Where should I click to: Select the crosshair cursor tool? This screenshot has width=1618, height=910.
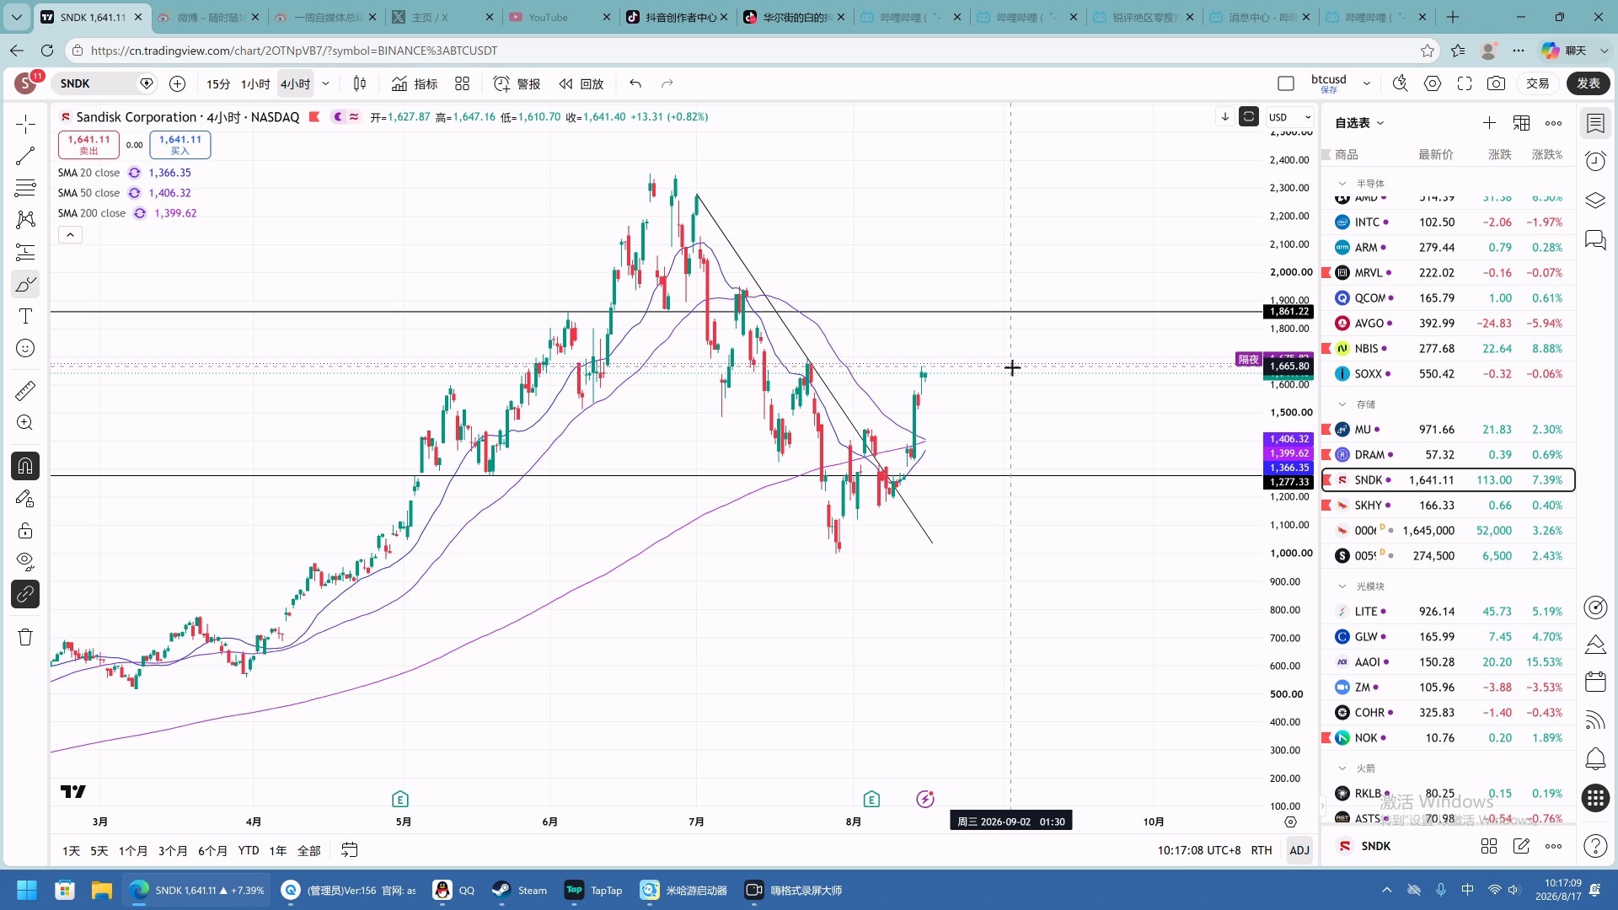click(25, 124)
